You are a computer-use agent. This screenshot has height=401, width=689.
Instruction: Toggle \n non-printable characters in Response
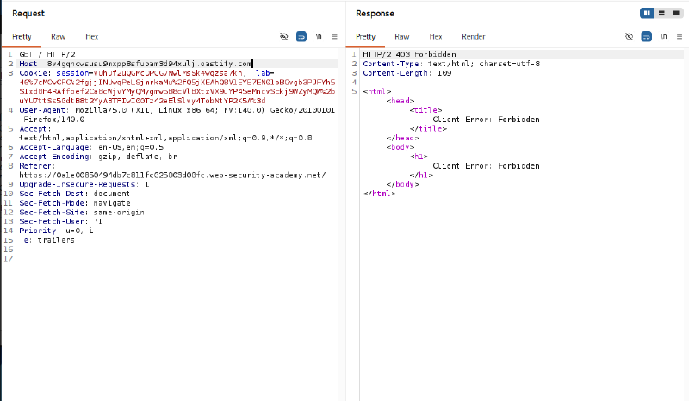(x=664, y=36)
